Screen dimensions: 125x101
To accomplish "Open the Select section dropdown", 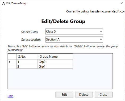I will pyautogui.click(x=74, y=39).
